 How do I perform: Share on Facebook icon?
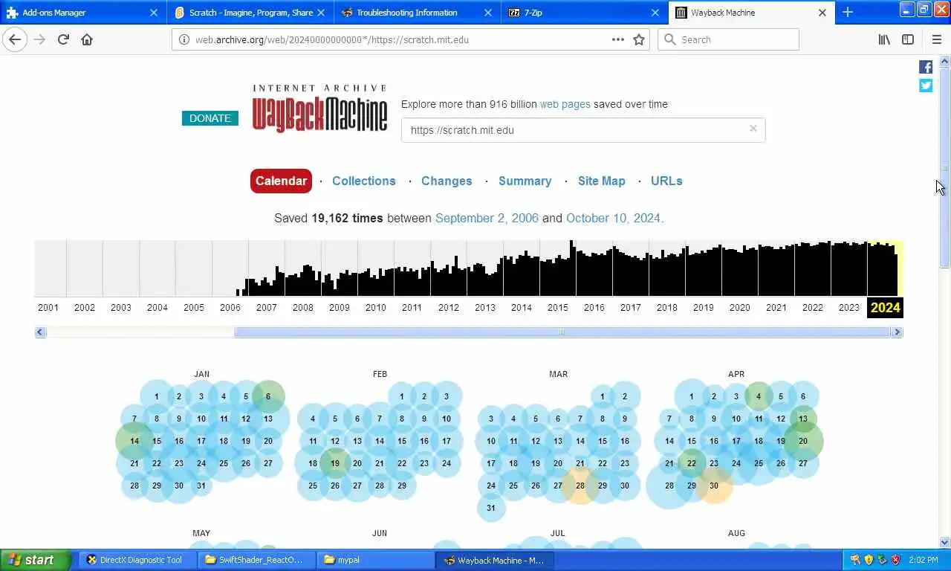click(926, 67)
